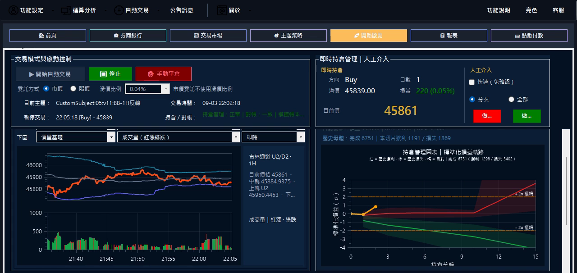Image resolution: width=577 pixels, height=273 pixels.
Task: Open the 客服 menu item
Action: tap(559, 10)
